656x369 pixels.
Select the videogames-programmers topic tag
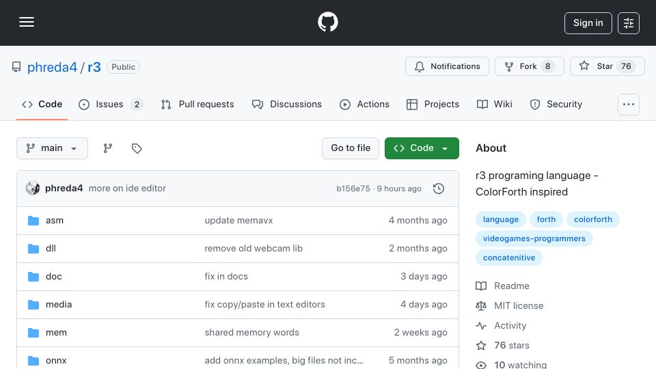click(x=534, y=238)
